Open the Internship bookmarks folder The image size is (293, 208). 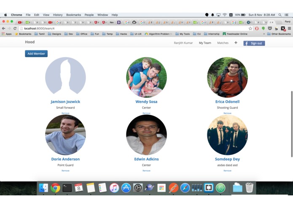(x=212, y=34)
